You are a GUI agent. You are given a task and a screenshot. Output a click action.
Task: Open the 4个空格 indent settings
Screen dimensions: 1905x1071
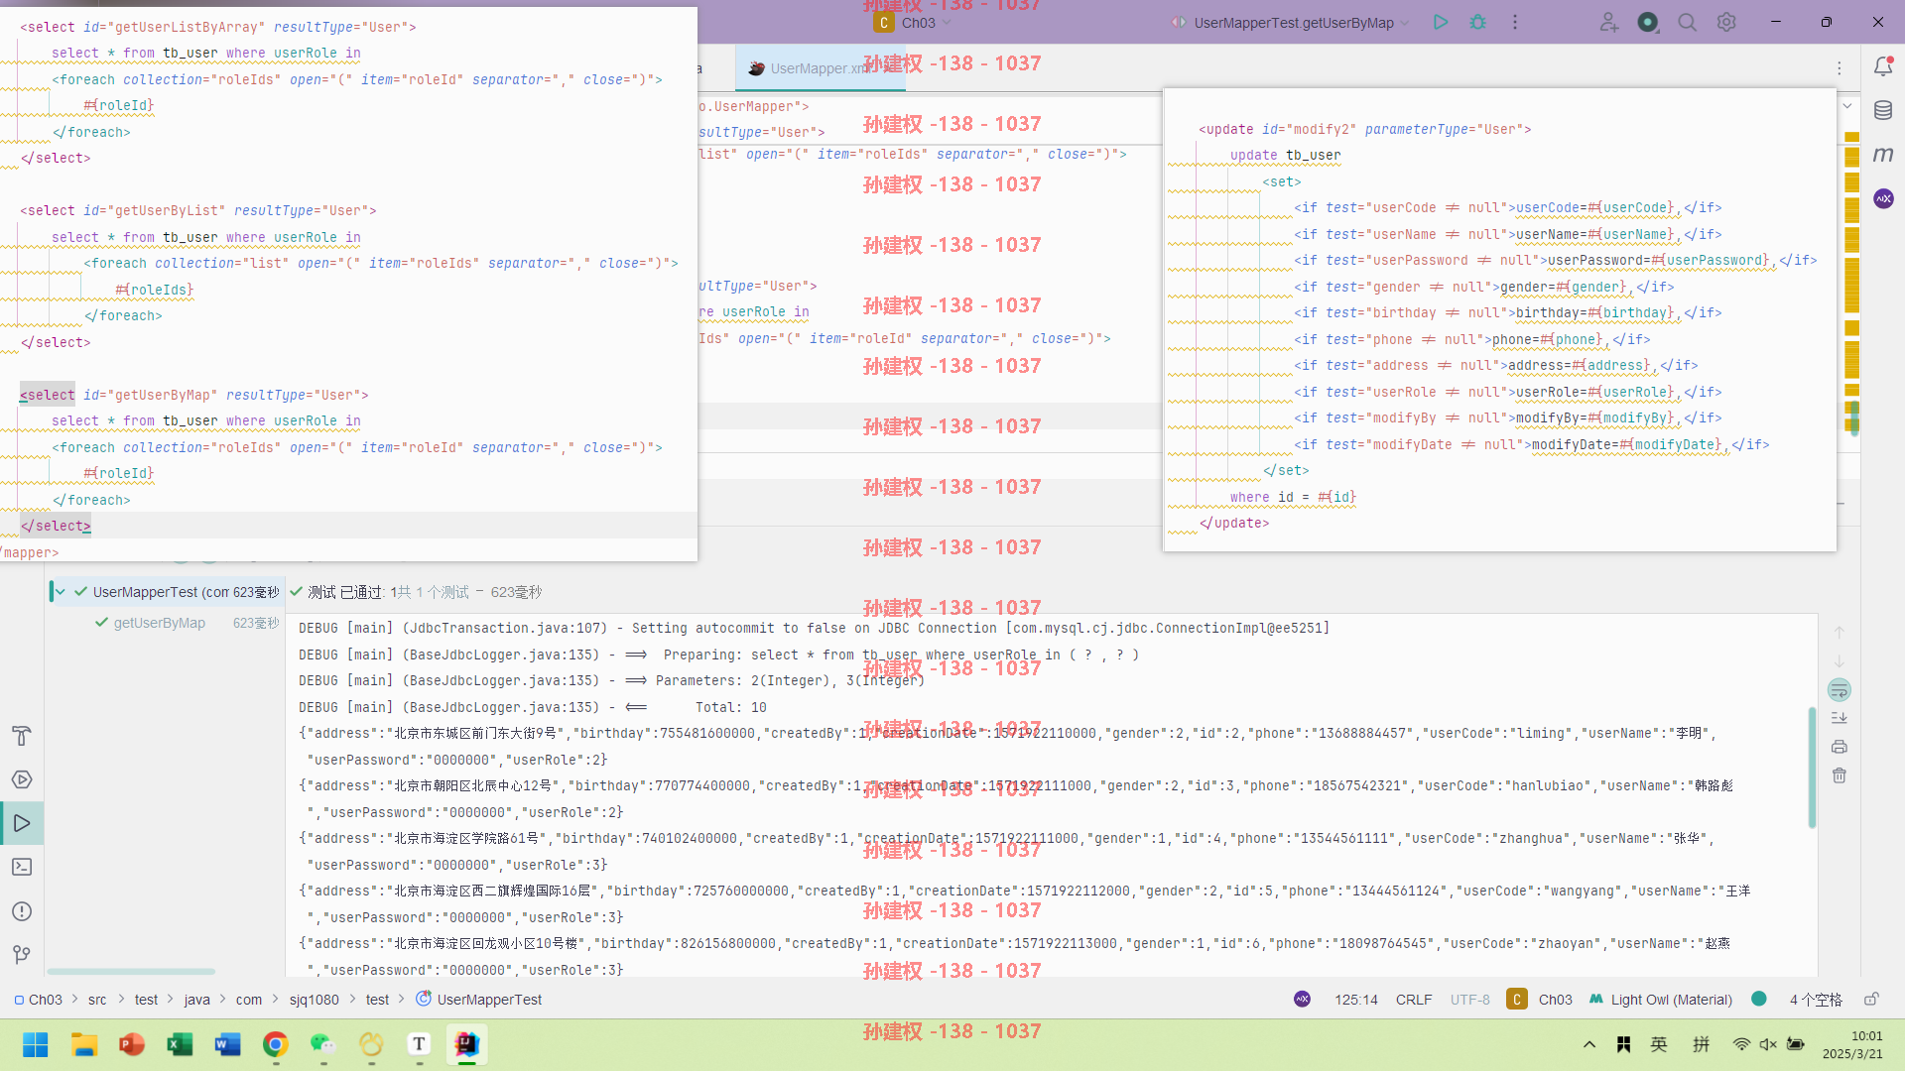click(1816, 1000)
